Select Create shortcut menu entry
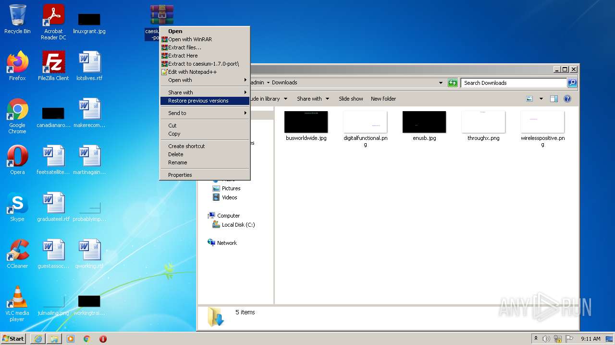This screenshot has height=345, width=615. 205,146
